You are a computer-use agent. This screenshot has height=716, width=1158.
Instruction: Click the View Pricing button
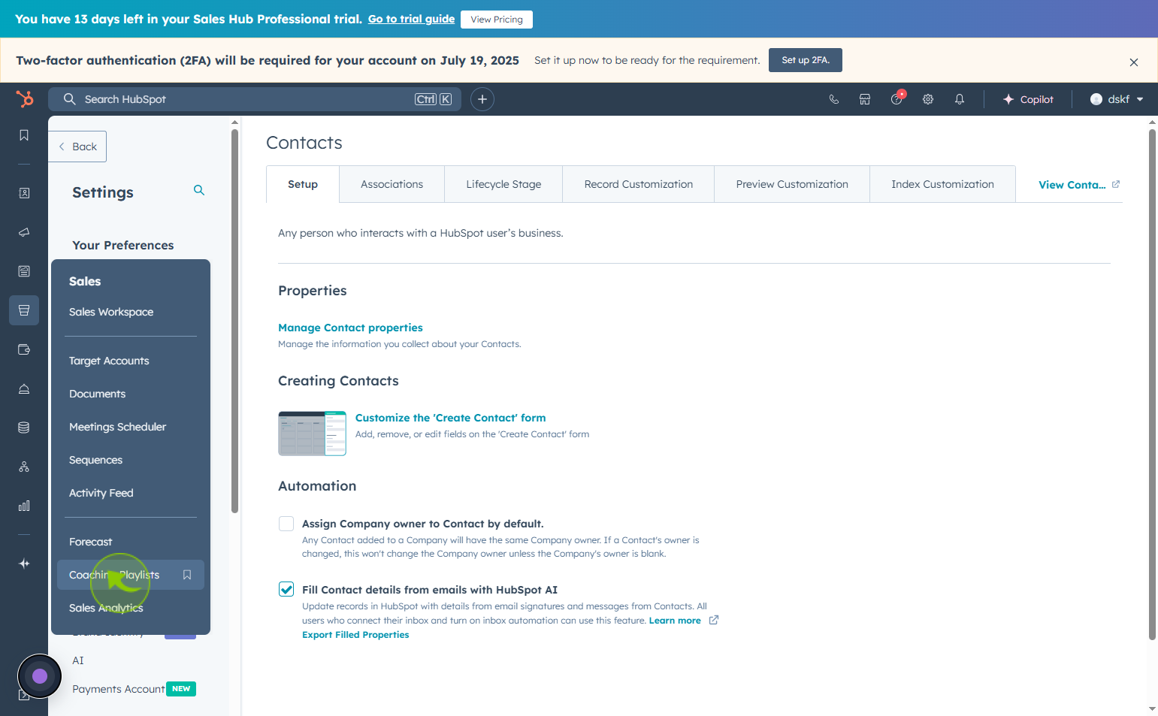[x=497, y=20]
